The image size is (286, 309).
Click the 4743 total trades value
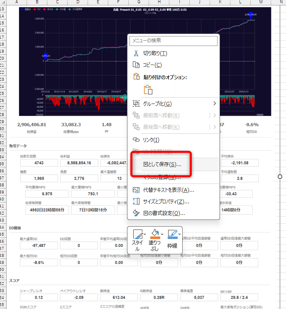click(39, 163)
